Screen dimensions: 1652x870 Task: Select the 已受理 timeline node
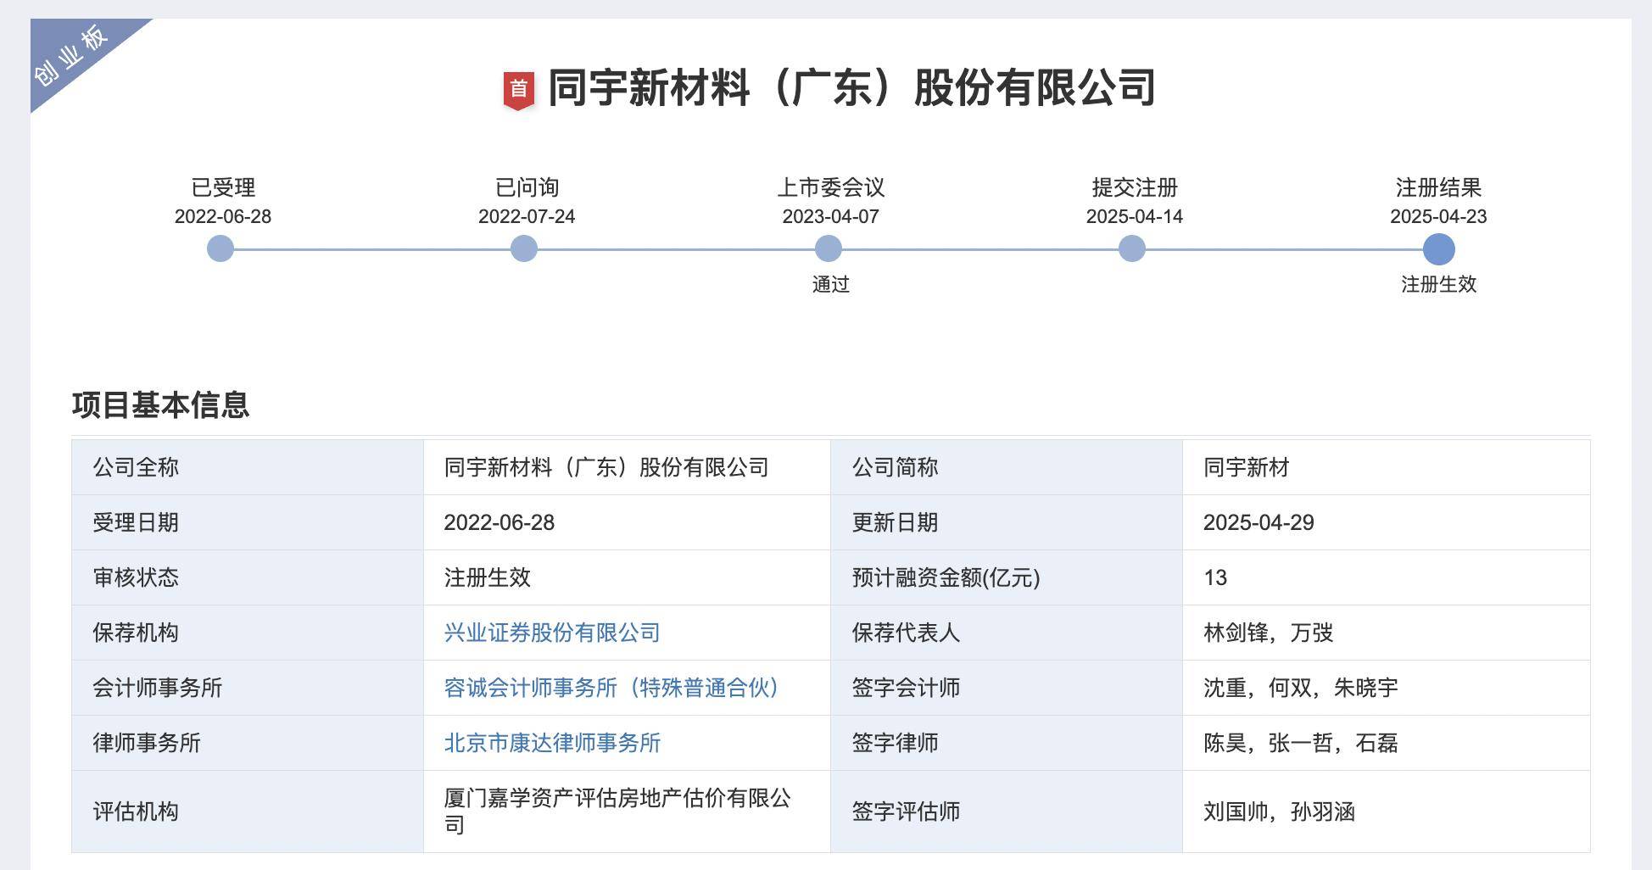pos(220,248)
